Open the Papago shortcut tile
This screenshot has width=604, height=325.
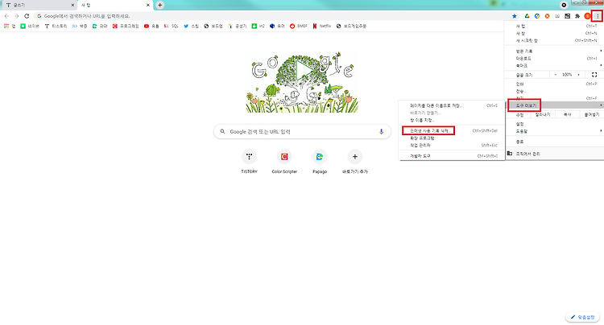tap(320, 162)
